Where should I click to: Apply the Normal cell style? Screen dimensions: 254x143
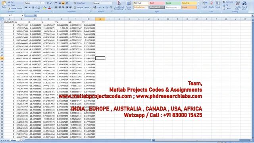(141, 3)
